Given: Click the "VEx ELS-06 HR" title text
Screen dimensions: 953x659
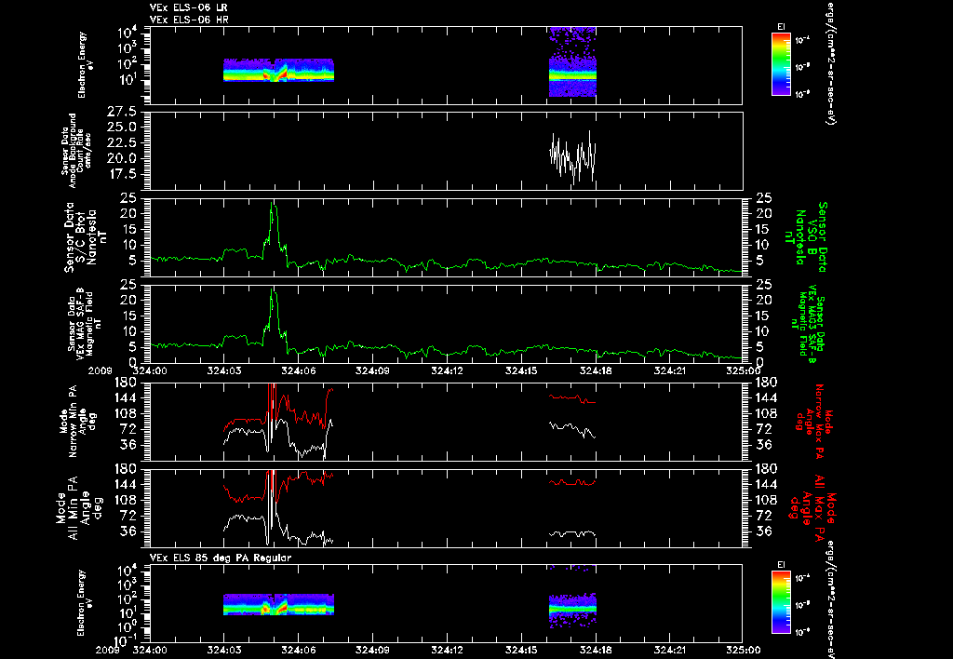Looking at the screenshot, I should 188,20.
